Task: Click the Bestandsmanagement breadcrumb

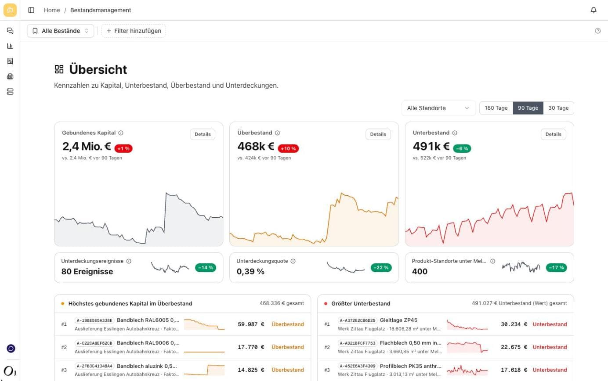Action: click(x=101, y=10)
